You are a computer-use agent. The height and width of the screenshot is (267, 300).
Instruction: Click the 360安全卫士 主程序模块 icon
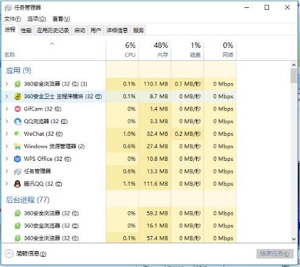[x=18, y=96]
